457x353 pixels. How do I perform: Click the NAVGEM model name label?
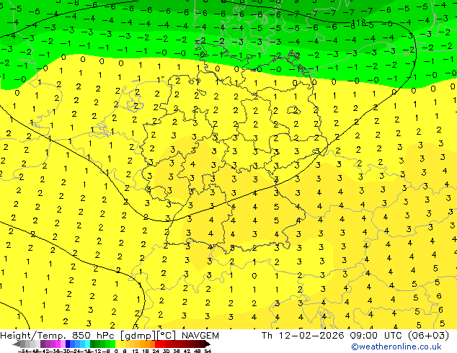pyautogui.click(x=200, y=335)
